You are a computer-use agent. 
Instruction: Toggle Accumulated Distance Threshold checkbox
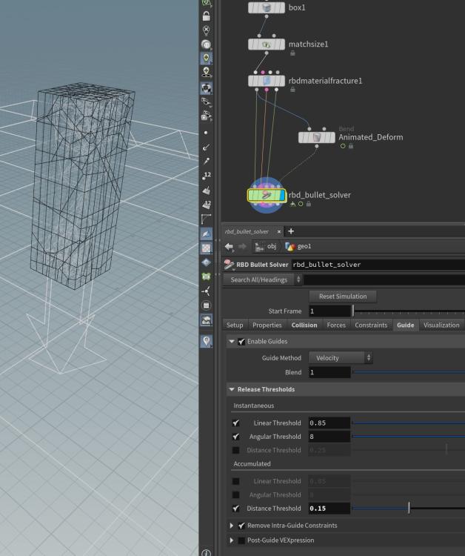click(x=235, y=508)
